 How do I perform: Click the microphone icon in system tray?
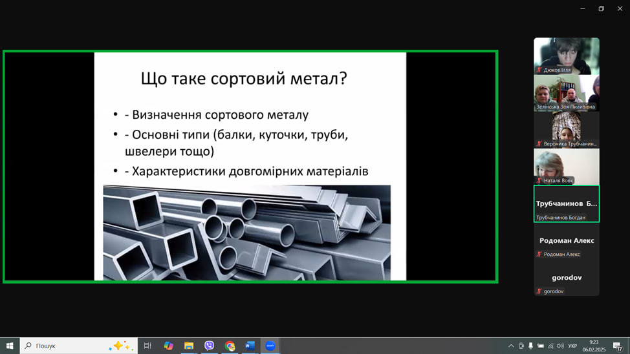click(x=530, y=346)
